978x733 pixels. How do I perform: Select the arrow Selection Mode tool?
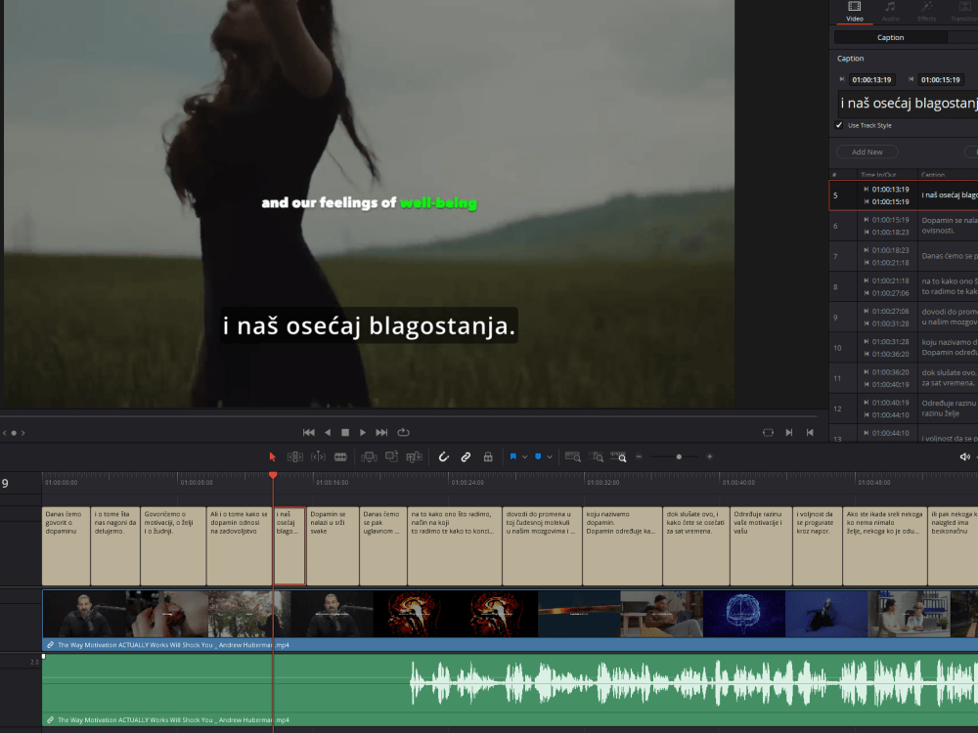273,456
